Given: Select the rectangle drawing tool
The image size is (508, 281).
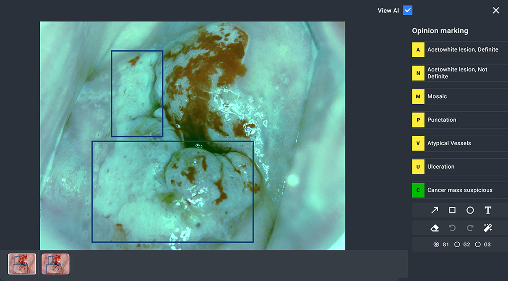Looking at the screenshot, I should click(453, 210).
